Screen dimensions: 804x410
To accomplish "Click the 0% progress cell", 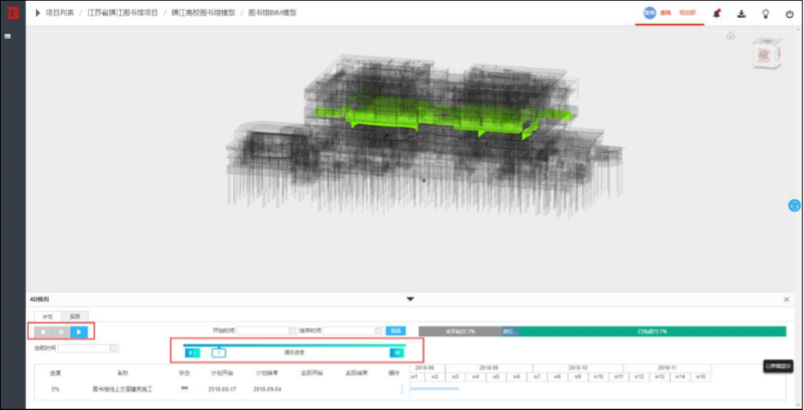I will coord(55,389).
